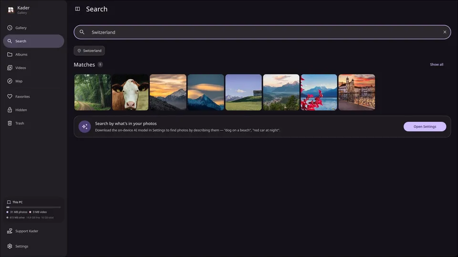Select the Switzerland location filter chip
458x257 pixels.
(x=89, y=51)
